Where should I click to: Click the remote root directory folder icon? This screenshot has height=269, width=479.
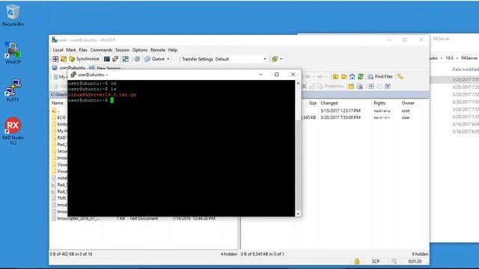coord(344,76)
